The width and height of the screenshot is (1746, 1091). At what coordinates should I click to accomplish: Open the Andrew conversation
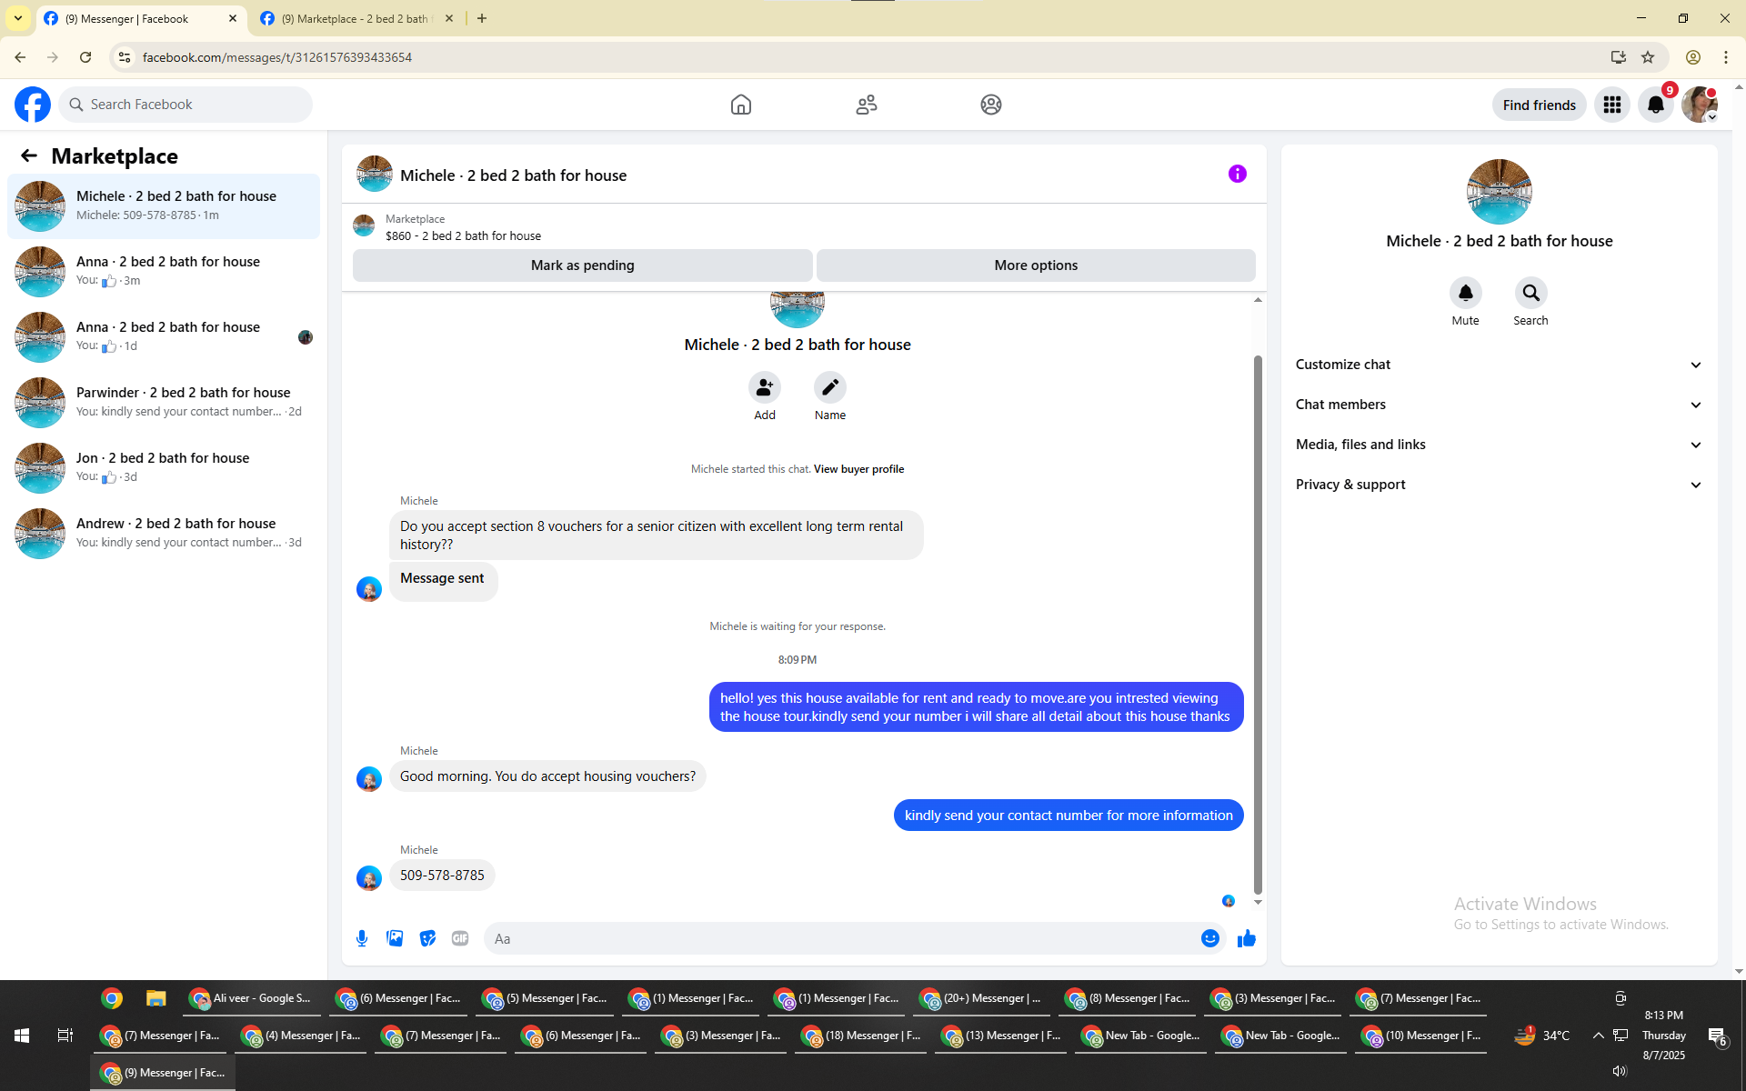click(164, 534)
